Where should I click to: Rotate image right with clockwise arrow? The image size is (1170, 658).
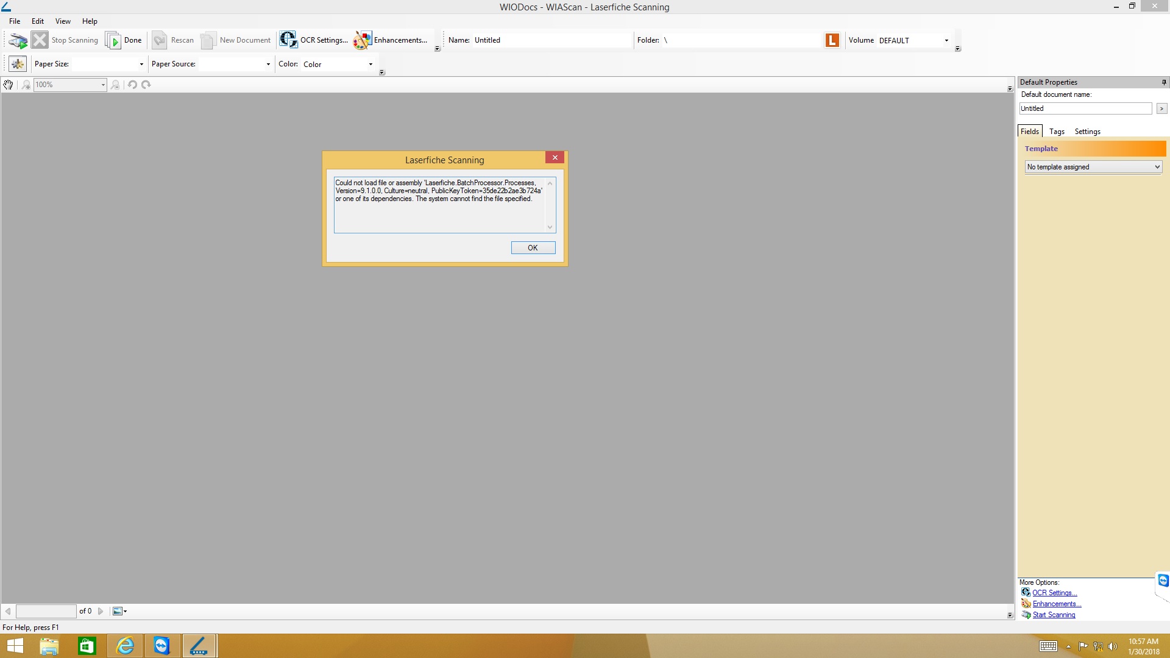(x=146, y=85)
